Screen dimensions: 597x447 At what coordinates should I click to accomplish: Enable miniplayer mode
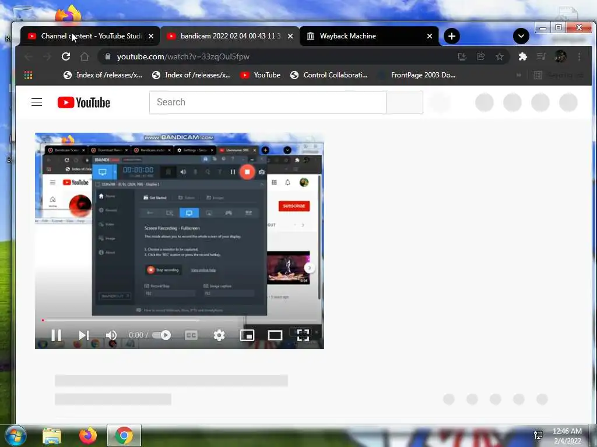[247, 335]
